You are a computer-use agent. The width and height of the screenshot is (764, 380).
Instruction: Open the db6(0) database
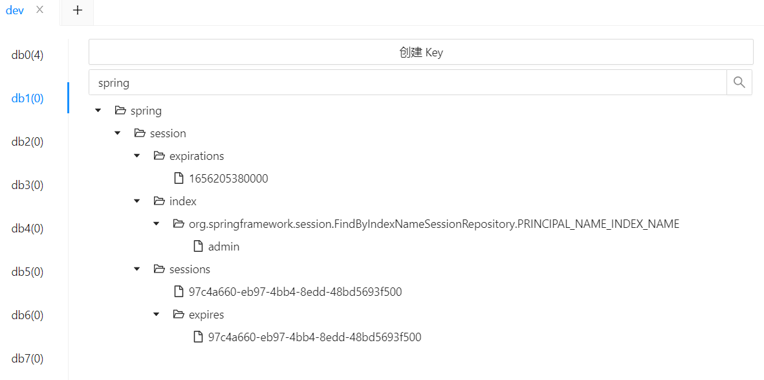pyautogui.click(x=27, y=315)
